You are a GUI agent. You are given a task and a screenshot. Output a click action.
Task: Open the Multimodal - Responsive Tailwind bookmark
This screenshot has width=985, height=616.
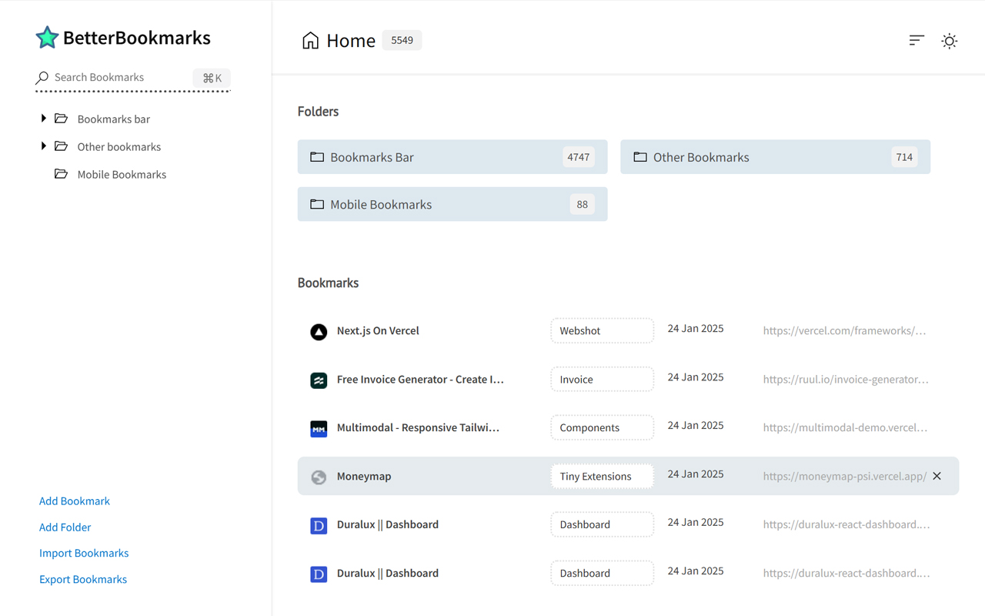[418, 427]
